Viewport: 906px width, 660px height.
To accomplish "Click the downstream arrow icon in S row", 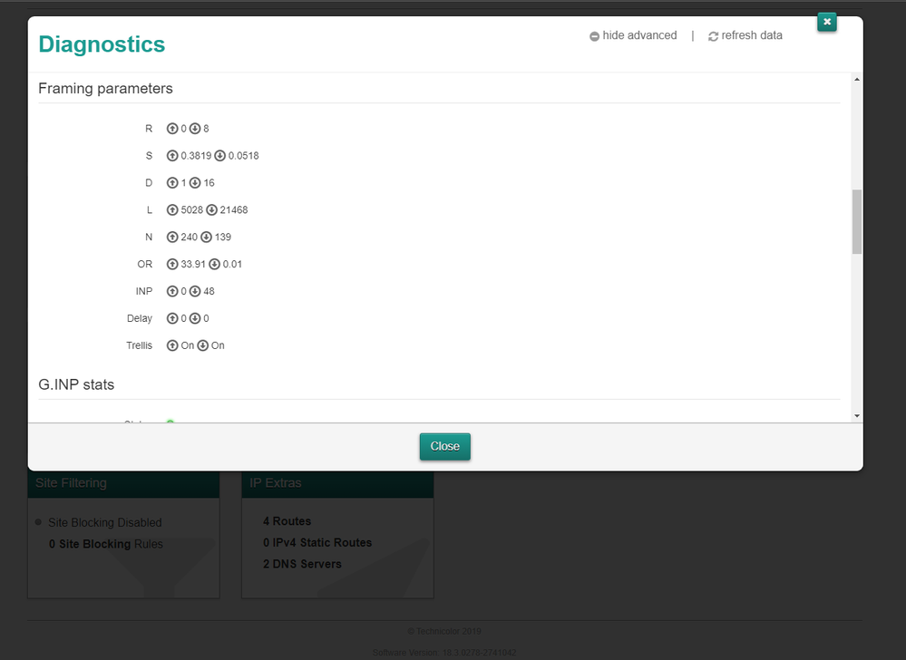I will [x=219, y=156].
